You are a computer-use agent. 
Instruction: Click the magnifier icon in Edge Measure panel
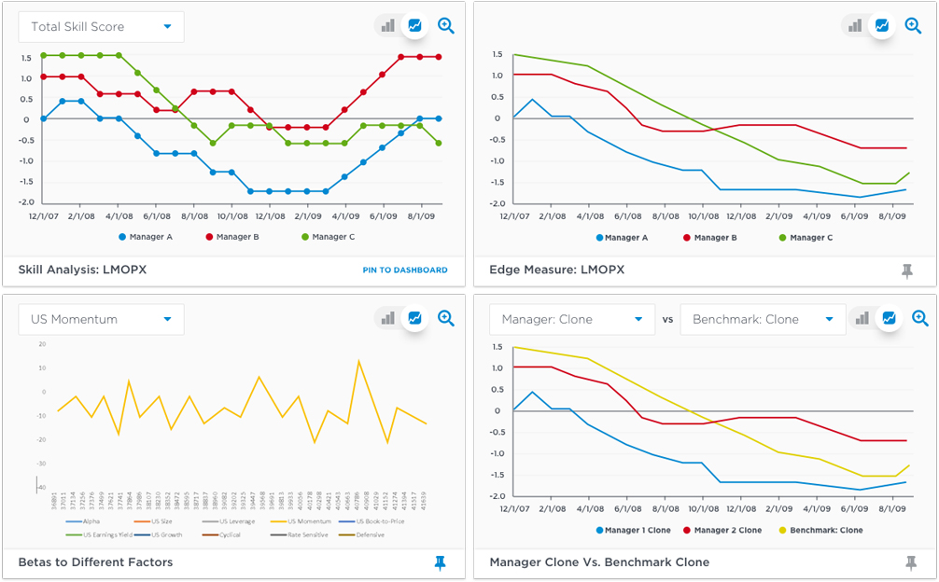(x=913, y=25)
